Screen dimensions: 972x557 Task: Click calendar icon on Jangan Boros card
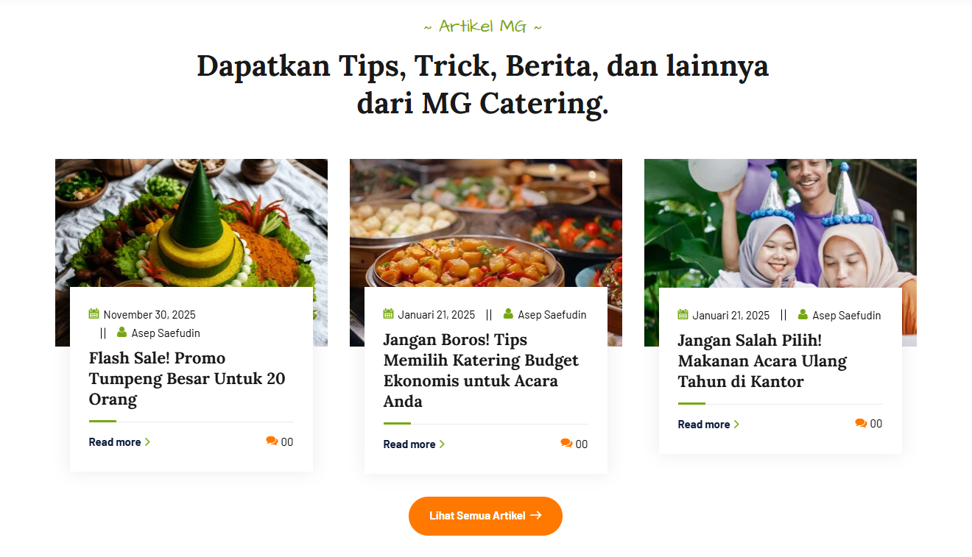point(388,314)
